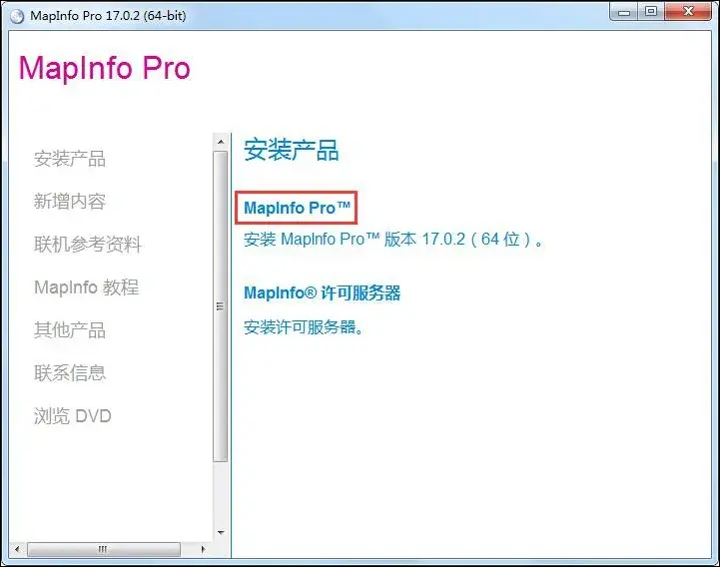Click the MapInfo Pro™ install link
The height and width of the screenshot is (567, 720).
click(x=297, y=208)
